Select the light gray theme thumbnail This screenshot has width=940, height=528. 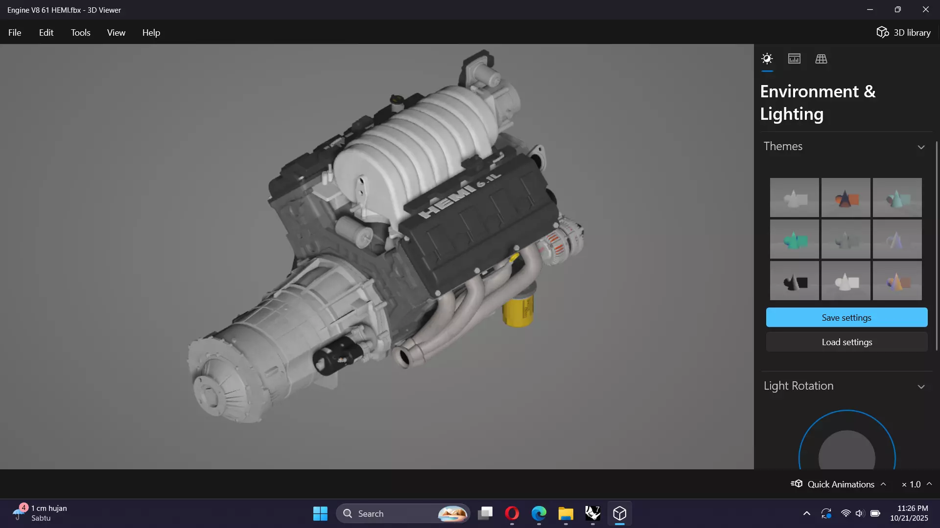click(x=794, y=198)
